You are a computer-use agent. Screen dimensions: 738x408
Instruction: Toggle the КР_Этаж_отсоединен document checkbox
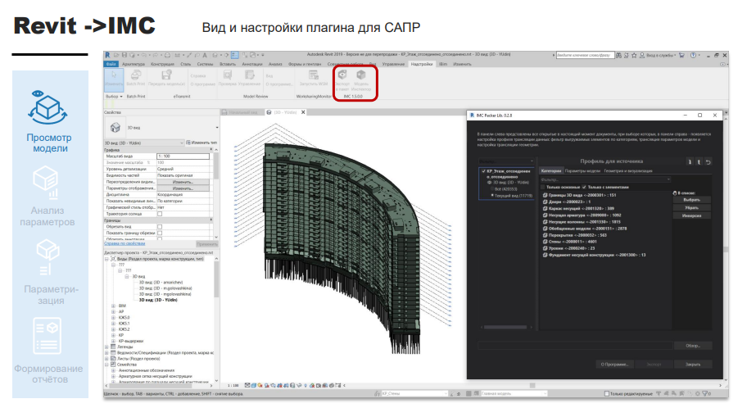(483, 171)
